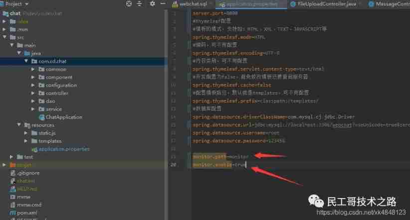Hide the Project panel with minus icon
410x220 pixels.
[163, 3]
